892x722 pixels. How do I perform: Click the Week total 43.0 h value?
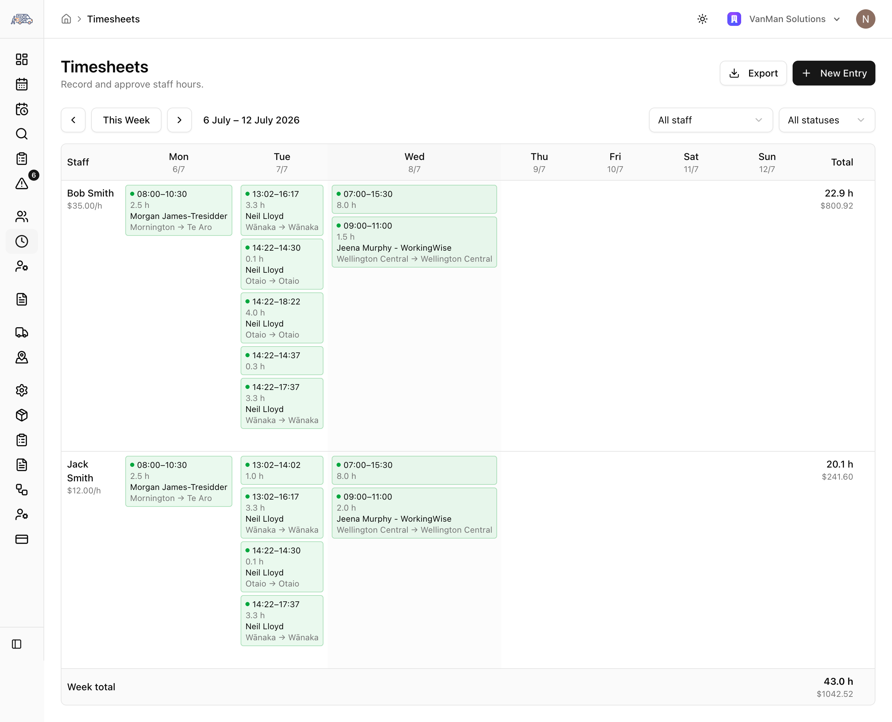tap(838, 681)
